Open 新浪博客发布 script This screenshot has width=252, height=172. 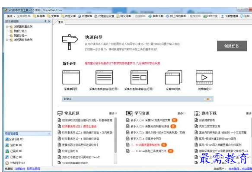click(x=207, y=120)
